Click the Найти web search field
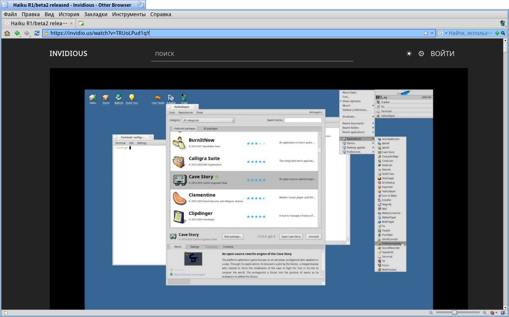This screenshot has width=509, height=317. click(x=471, y=33)
